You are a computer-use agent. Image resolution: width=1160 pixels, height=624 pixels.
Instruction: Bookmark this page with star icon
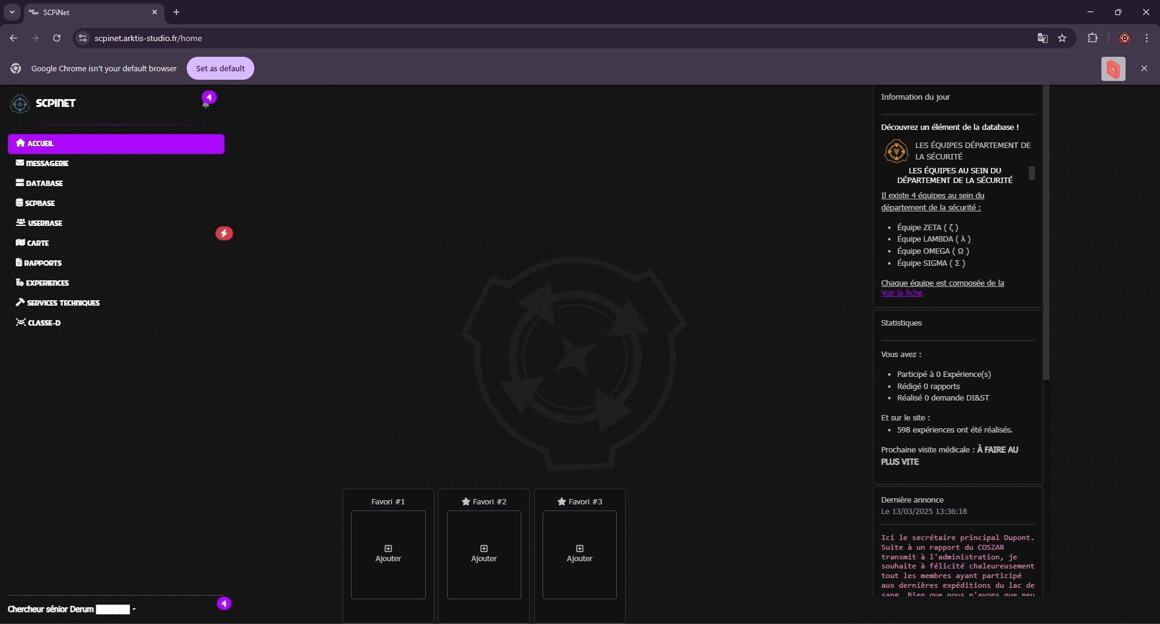click(1062, 38)
